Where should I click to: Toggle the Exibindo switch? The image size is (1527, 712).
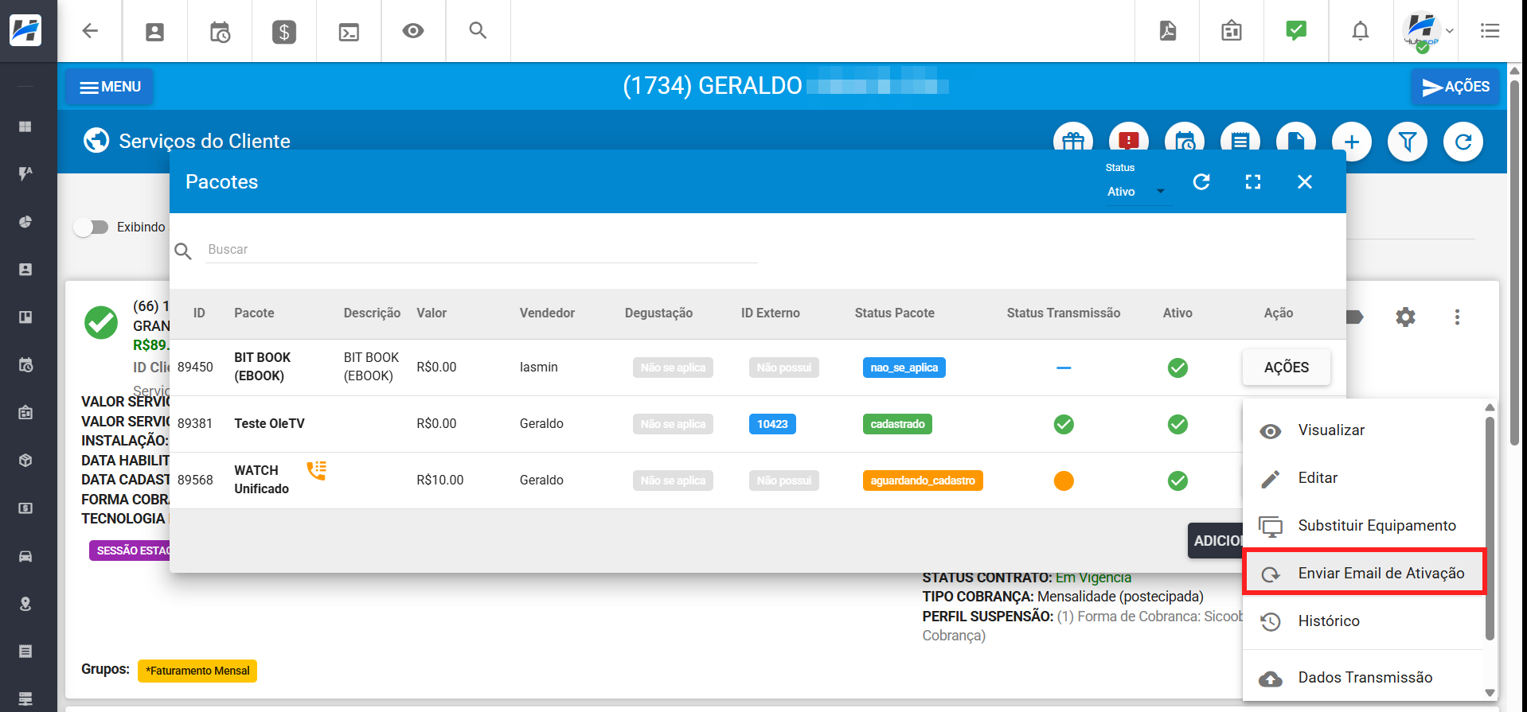point(92,228)
